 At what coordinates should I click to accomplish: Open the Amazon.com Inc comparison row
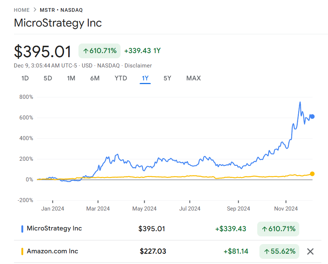52,251
